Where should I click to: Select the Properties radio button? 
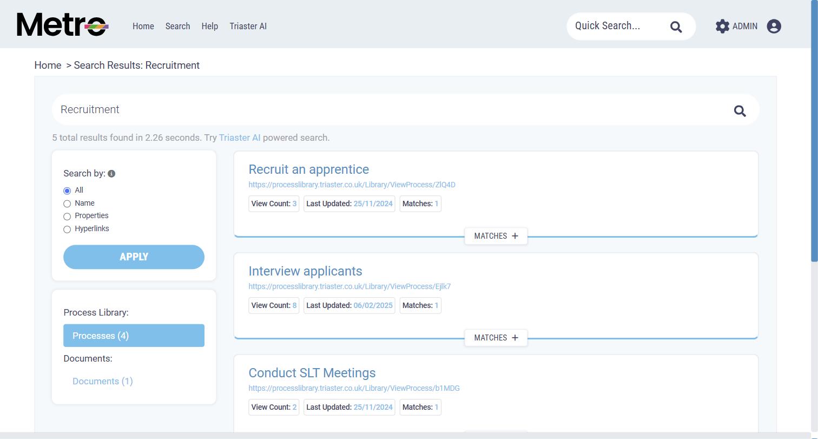click(67, 217)
